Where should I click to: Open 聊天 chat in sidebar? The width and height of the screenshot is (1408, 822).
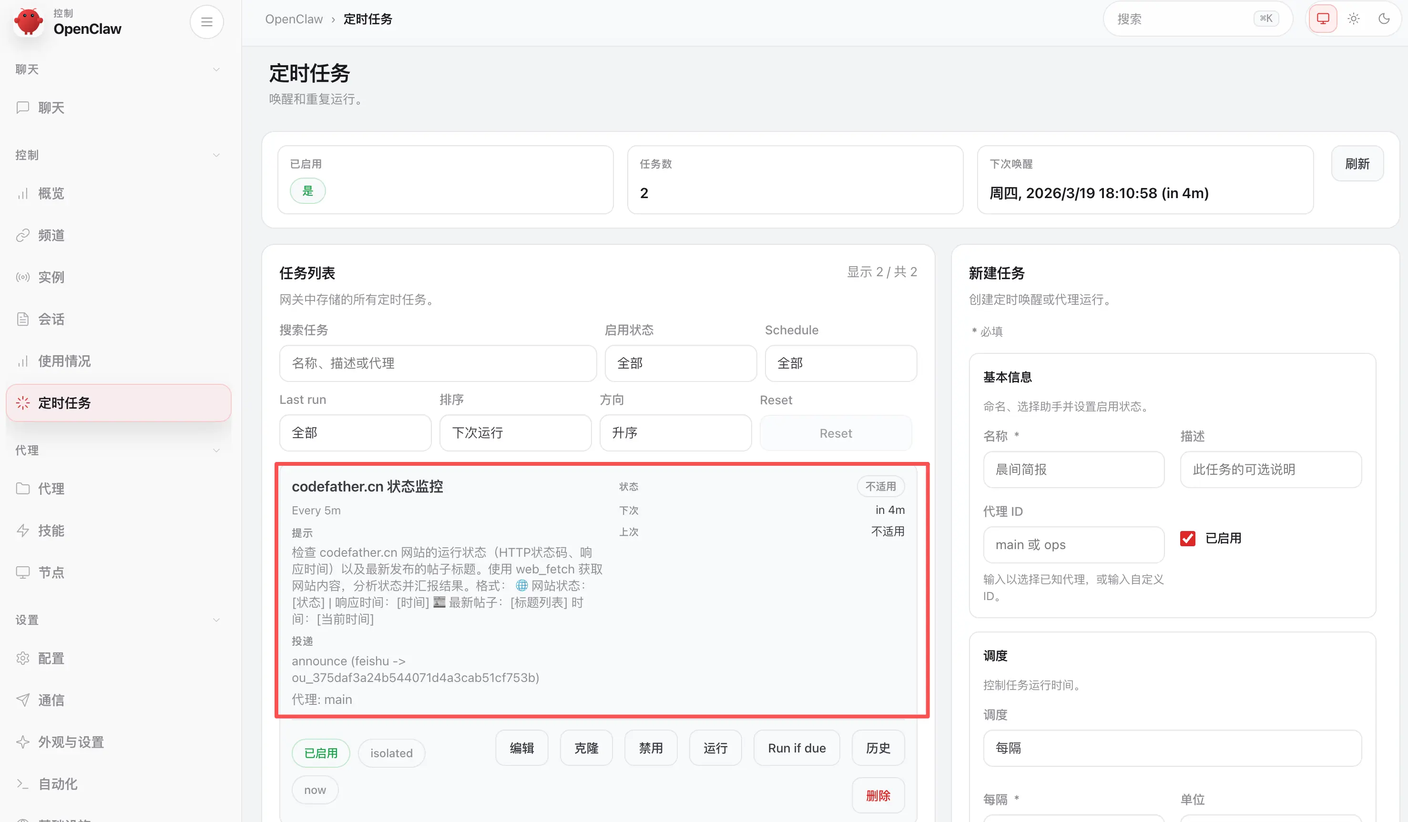coord(51,107)
